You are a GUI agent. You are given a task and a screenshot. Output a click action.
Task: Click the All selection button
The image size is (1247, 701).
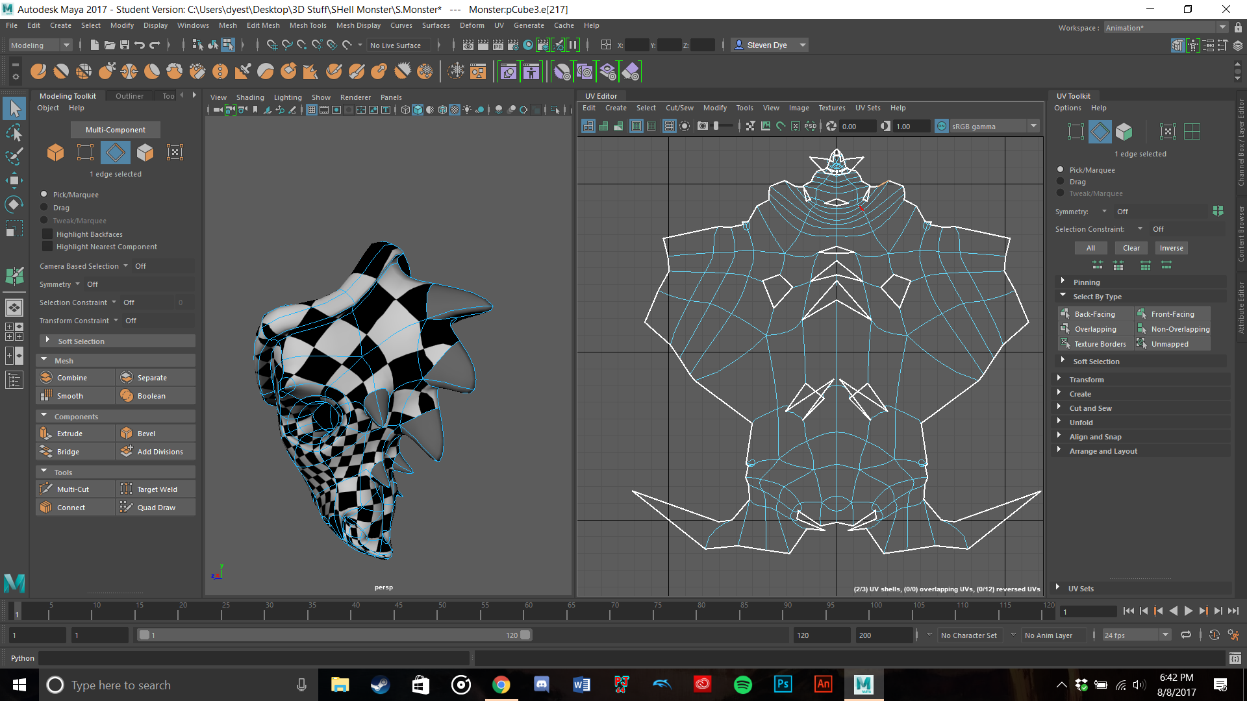pos(1090,248)
